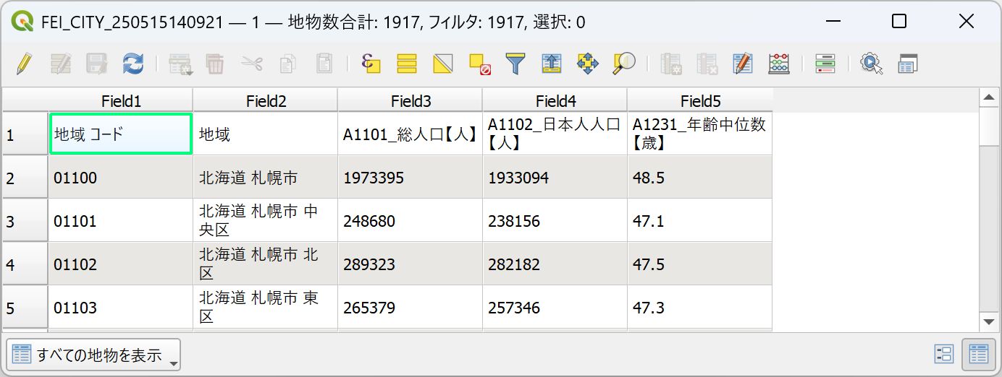Open the organize columns tool
The width and height of the screenshot is (1002, 377).
(743, 64)
